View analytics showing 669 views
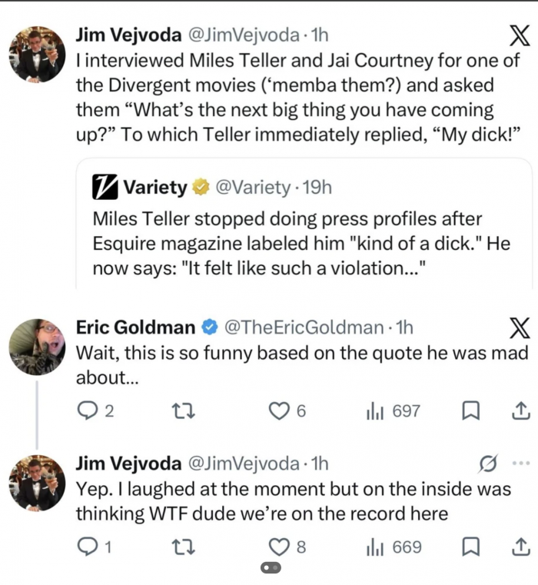Viewport: 538px width, 585px height. point(394,547)
